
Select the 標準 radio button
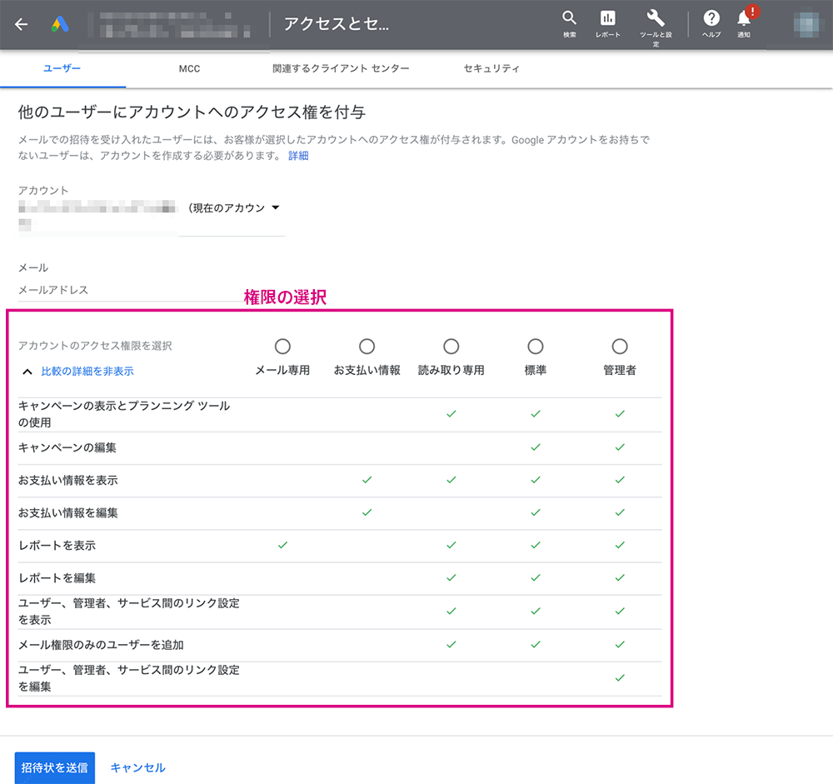coord(536,347)
